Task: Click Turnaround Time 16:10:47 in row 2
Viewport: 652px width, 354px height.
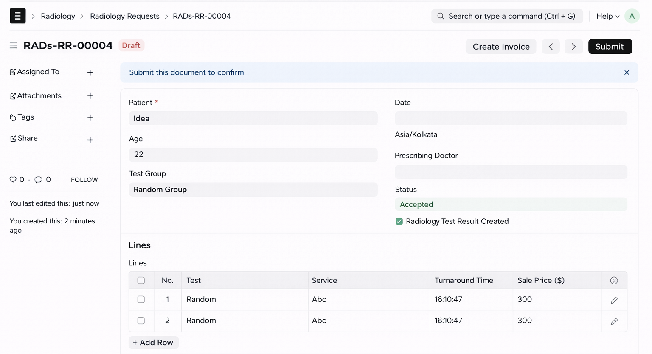Action: coord(471,321)
